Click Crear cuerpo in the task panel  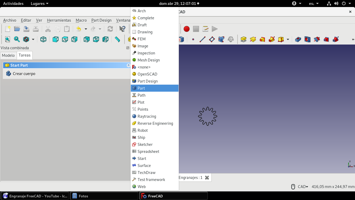point(24,74)
